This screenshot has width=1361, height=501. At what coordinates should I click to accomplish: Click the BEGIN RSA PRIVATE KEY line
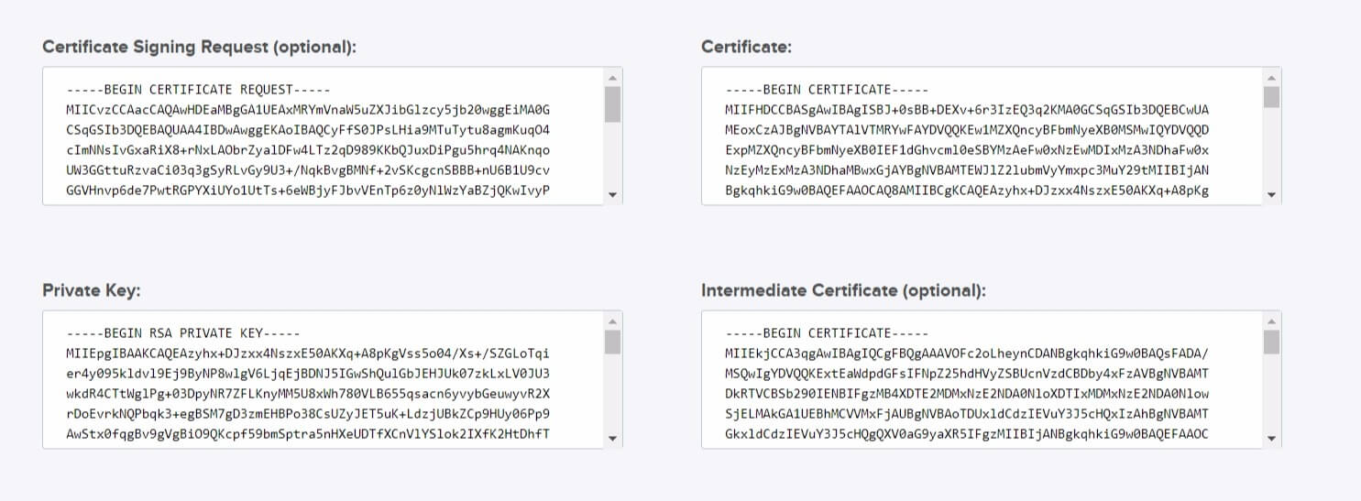click(183, 332)
